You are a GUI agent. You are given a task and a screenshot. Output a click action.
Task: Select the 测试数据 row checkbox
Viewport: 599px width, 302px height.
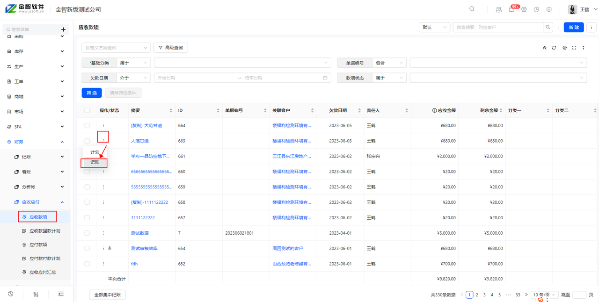pyautogui.click(x=87, y=233)
